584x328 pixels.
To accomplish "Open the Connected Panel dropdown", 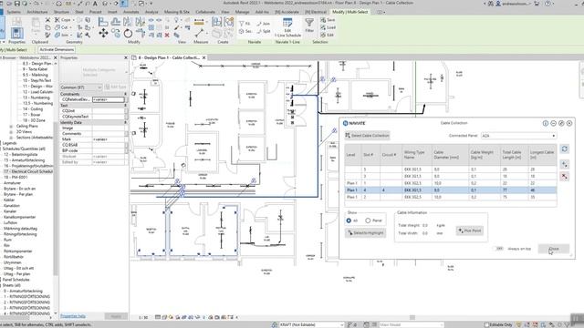I will [x=519, y=136].
